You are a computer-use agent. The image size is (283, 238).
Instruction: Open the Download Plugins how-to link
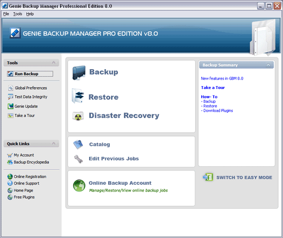218,110
